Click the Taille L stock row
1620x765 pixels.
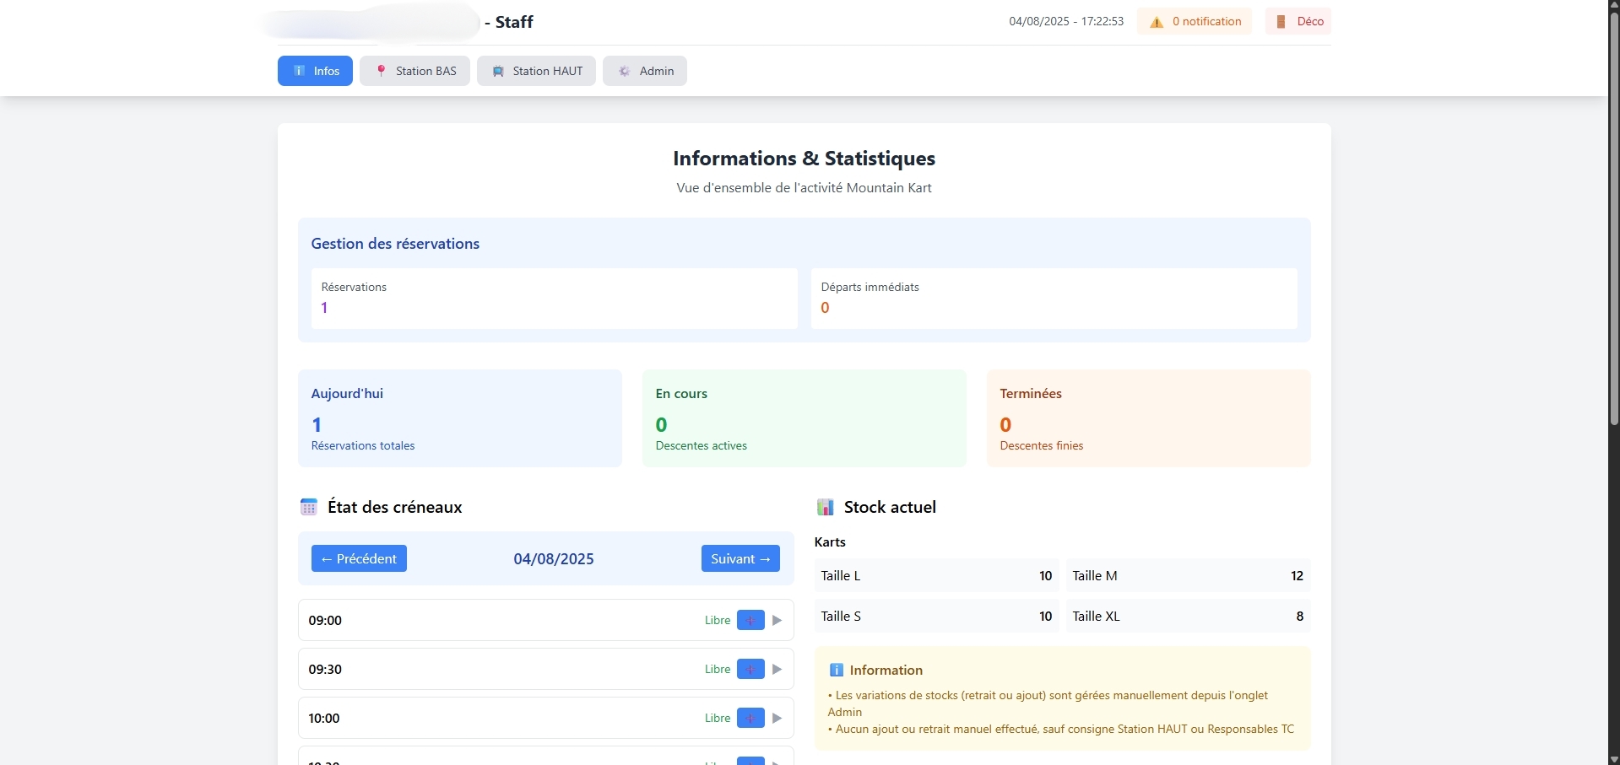coord(936,575)
